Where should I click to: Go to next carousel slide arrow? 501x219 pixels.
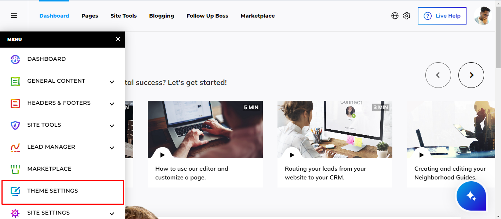point(471,75)
